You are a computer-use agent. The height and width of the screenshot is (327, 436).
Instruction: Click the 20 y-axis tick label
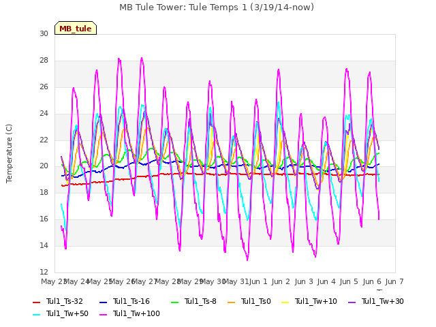pyautogui.click(x=44, y=166)
